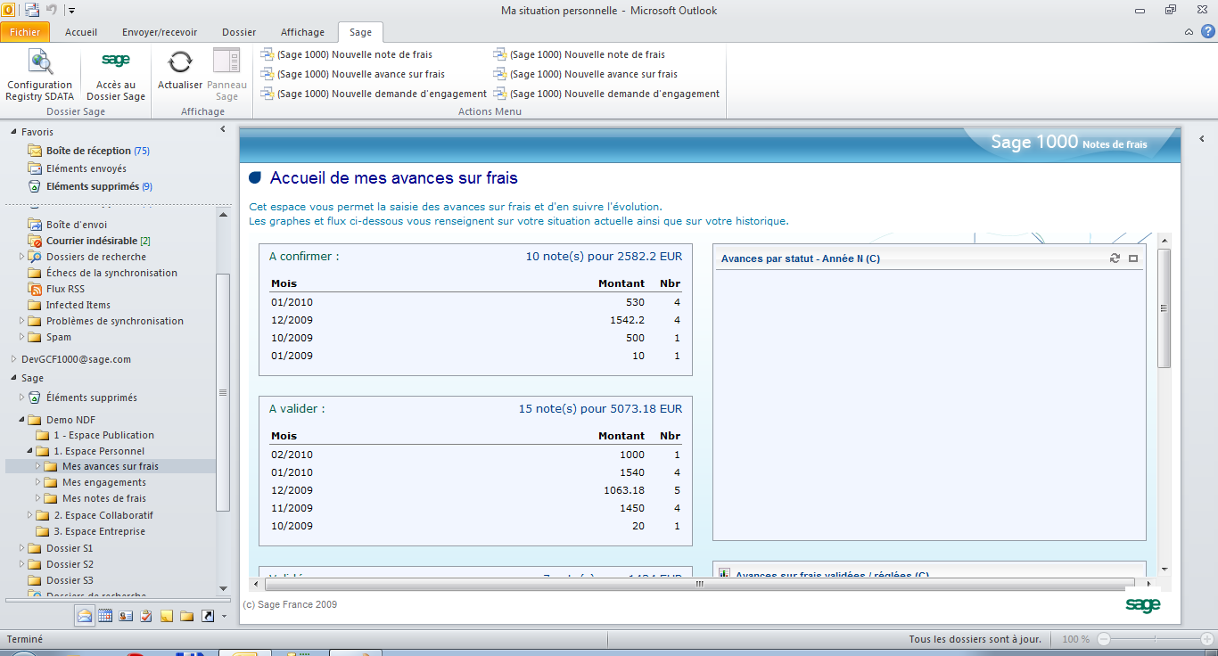
Task: Expand the 2. Espace Collaboratif folder
Action: (x=29, y=515)
